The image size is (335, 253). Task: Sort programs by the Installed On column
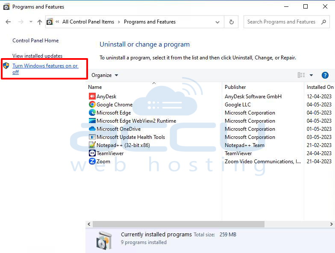click(x=320, y=87)
